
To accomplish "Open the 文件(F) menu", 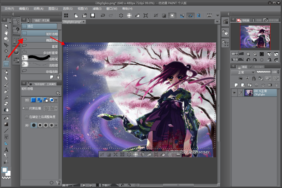I will coord(9,9).
